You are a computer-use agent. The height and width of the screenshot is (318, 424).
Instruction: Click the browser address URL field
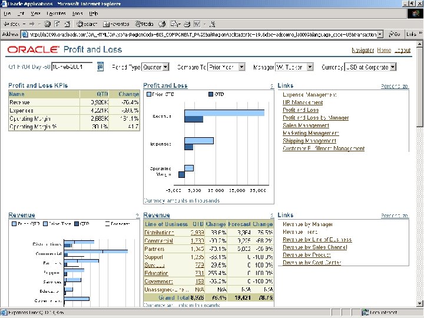[x=203, y=34]
